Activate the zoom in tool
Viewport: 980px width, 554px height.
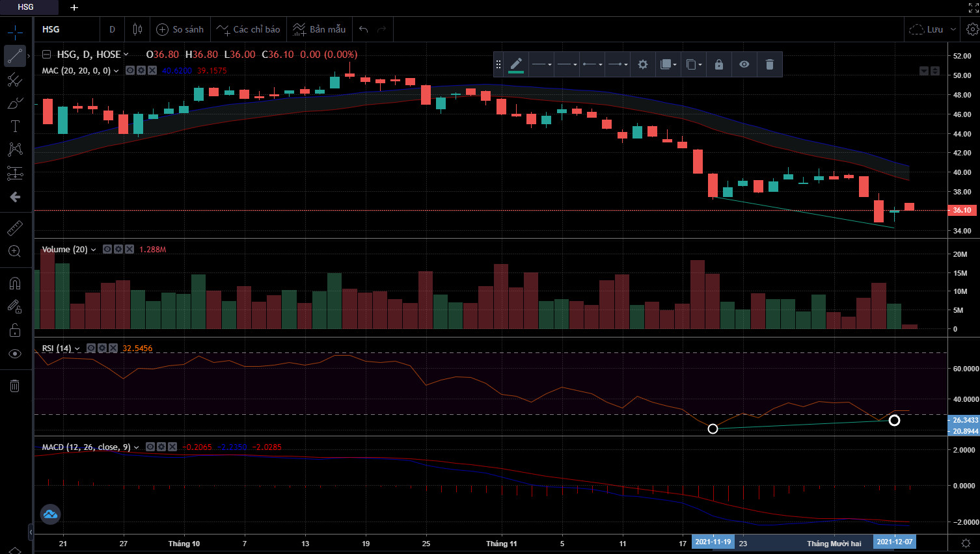[x=15, y=251]
